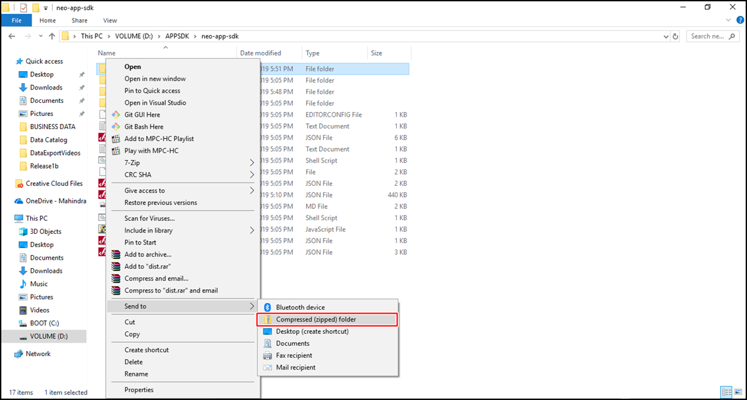Click the Git GUI Here icon
The image size is (747, 400).
[115, 115]
